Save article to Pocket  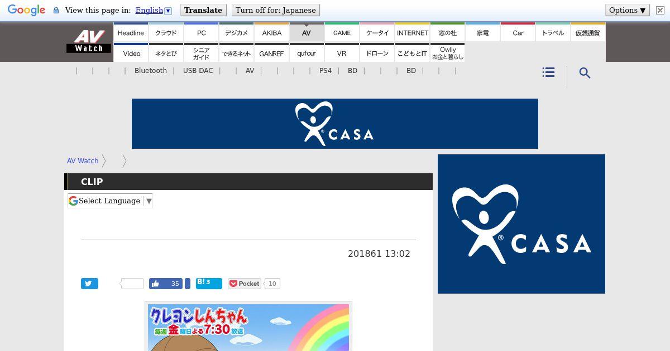pos(245,284)
